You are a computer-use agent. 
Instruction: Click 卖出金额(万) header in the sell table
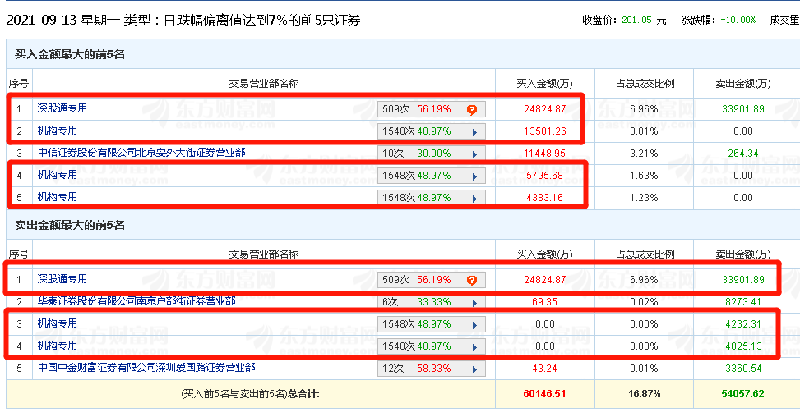pos(742,254)
